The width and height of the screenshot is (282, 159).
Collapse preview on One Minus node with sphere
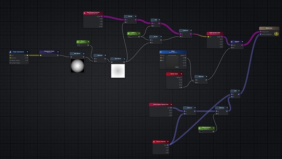click(84, 54)
